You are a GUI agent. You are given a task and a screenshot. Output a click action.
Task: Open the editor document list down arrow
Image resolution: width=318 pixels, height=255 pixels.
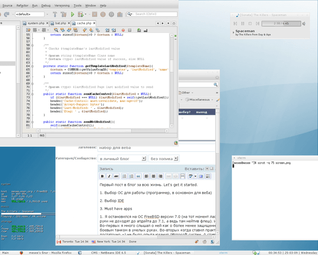point(168,23)
